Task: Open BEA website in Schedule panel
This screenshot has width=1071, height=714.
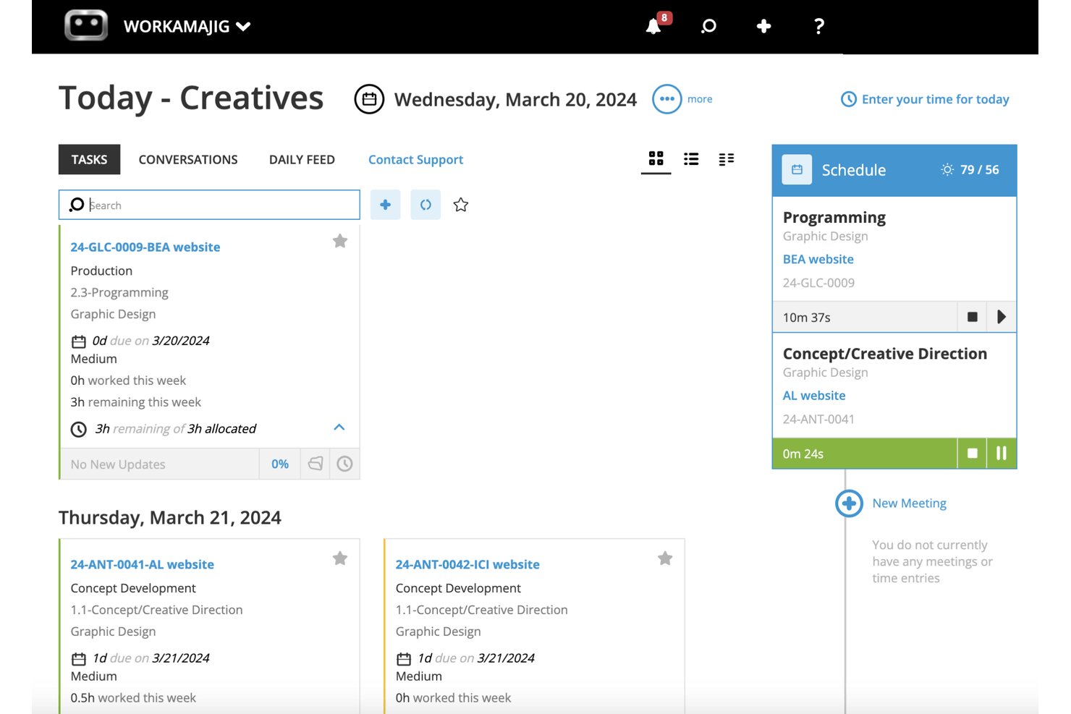Action: tap(818, 259)
